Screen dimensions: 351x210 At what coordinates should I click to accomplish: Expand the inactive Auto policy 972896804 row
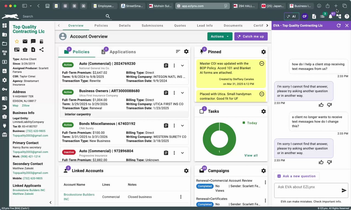[182, 153]
